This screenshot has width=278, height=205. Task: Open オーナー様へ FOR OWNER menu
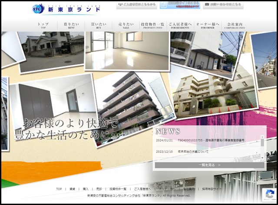click(208, 26)
